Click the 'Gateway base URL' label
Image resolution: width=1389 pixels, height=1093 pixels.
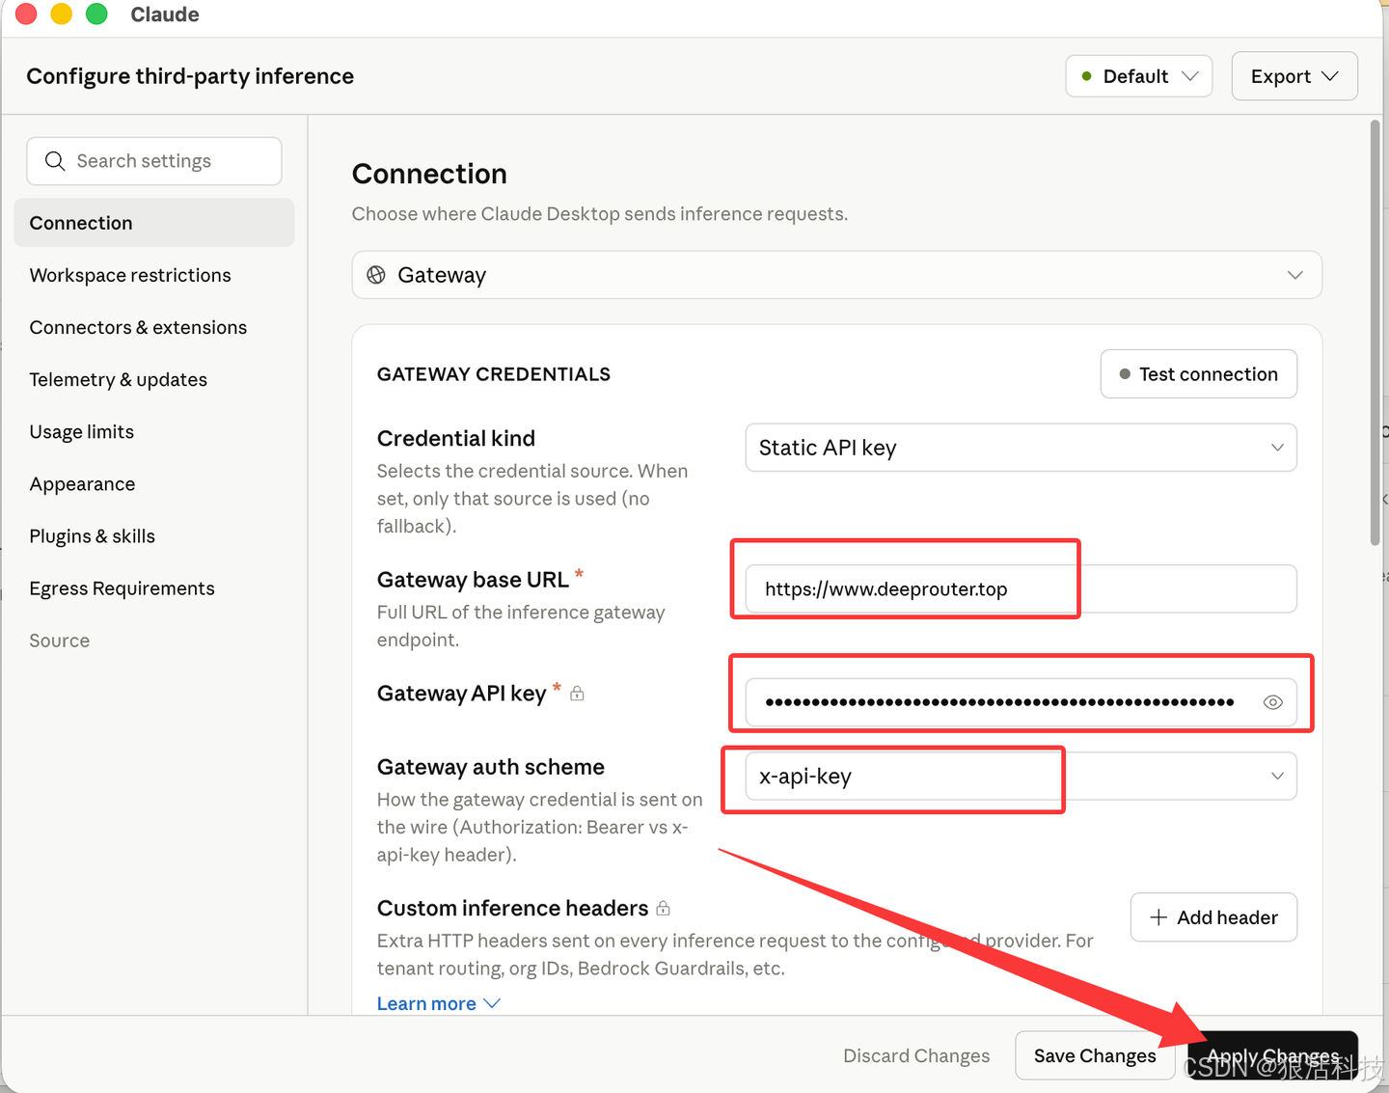(473, 580)
